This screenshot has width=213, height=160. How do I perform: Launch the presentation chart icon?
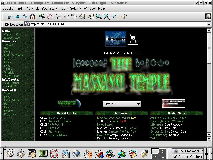pos(122,154)
